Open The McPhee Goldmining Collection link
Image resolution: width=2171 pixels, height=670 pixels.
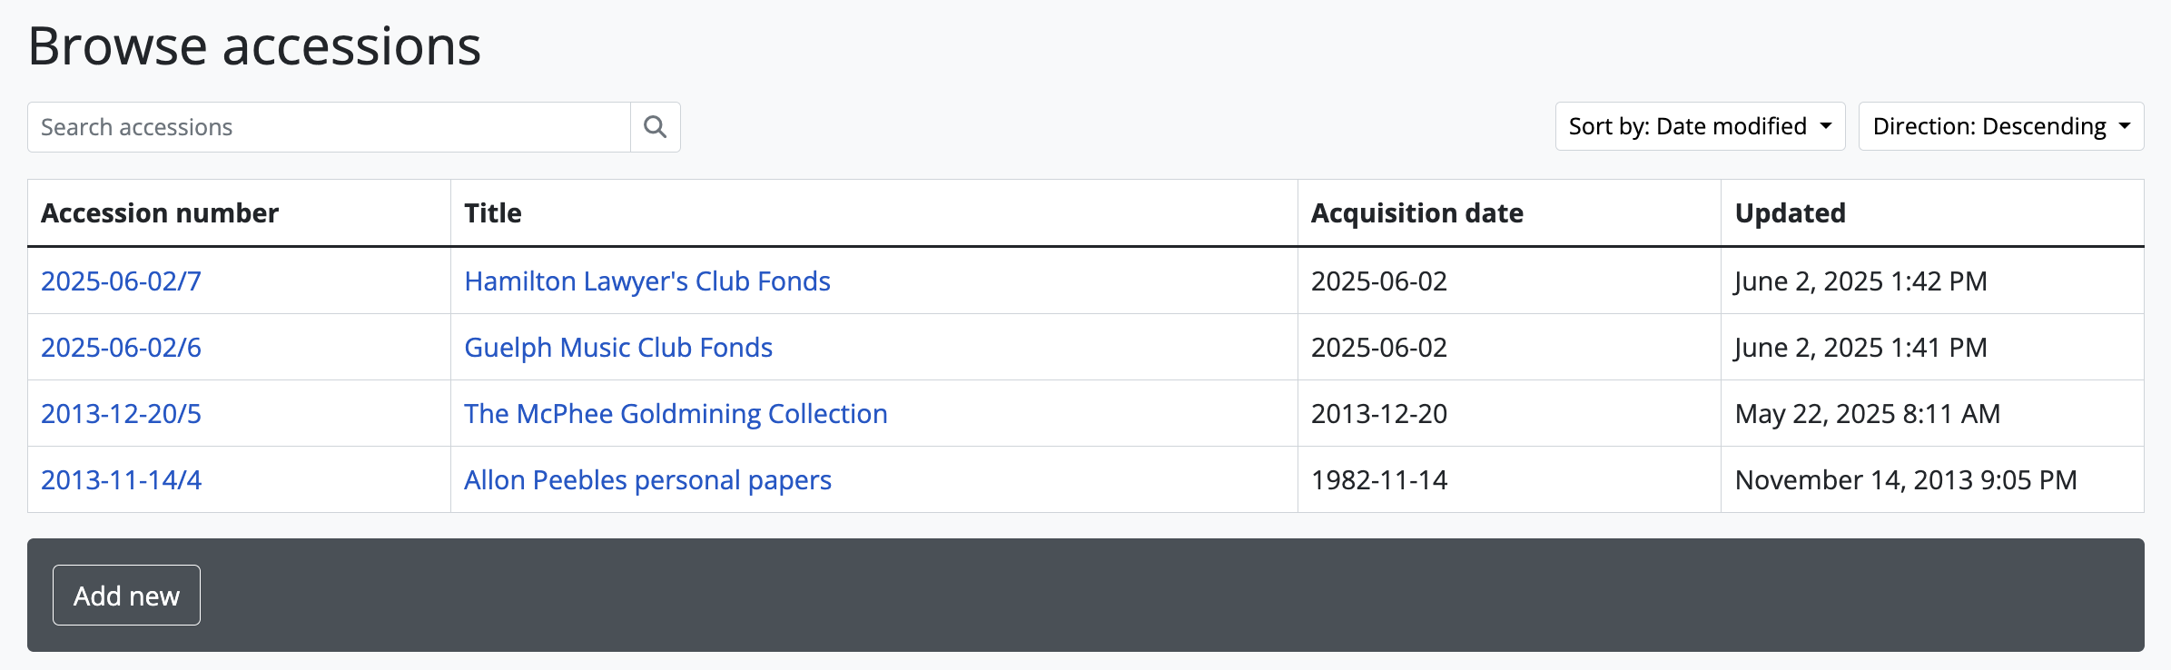coord(675,414)
